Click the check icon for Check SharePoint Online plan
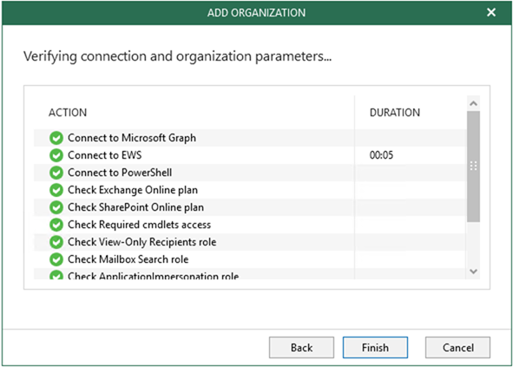Image resolution: width=513 pixels, height=367 pixels. coord(56,207)
